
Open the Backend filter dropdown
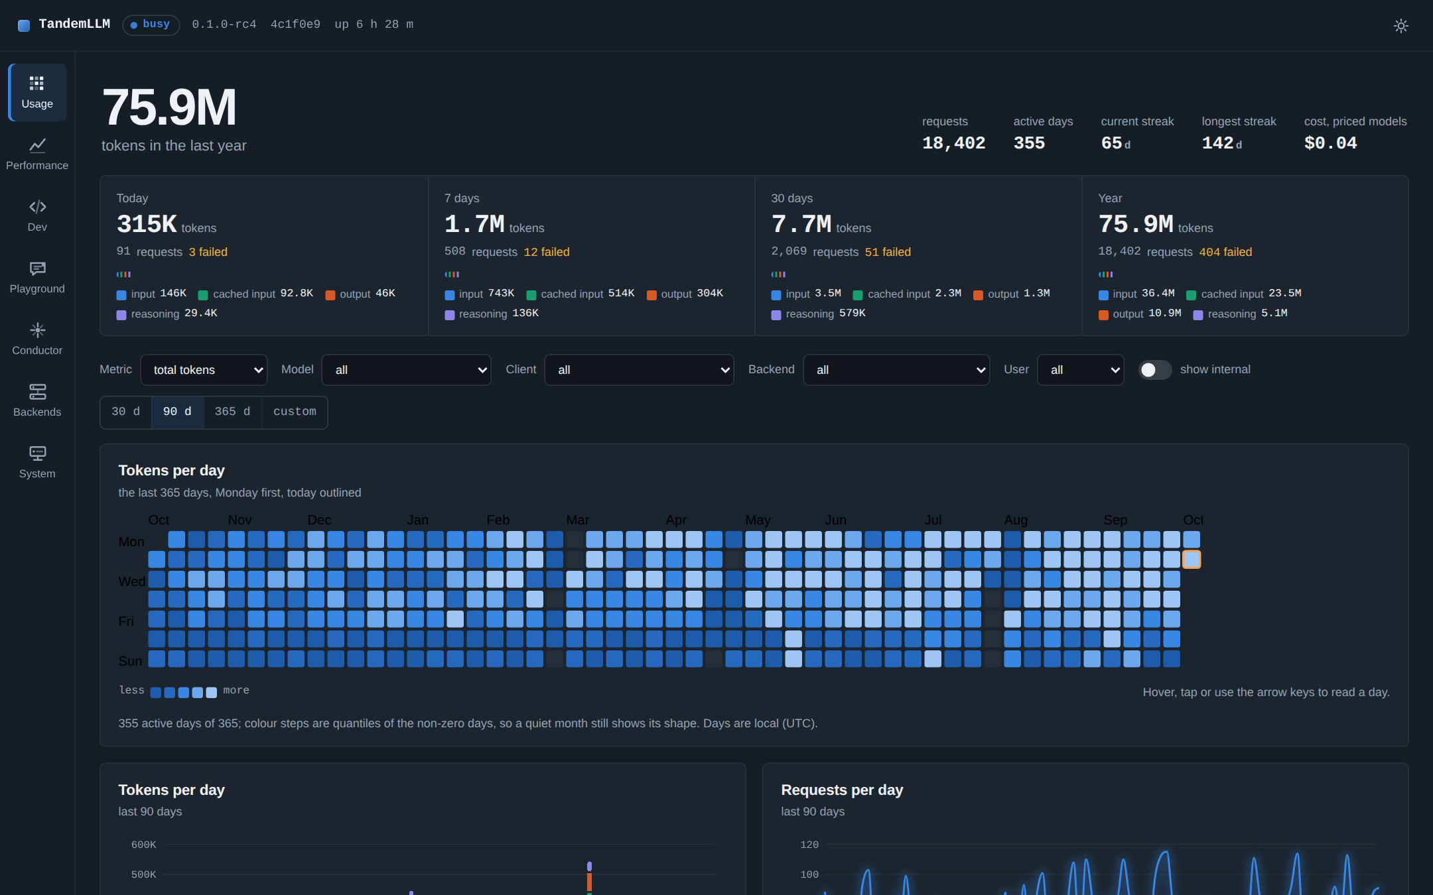tap(896, 370)
